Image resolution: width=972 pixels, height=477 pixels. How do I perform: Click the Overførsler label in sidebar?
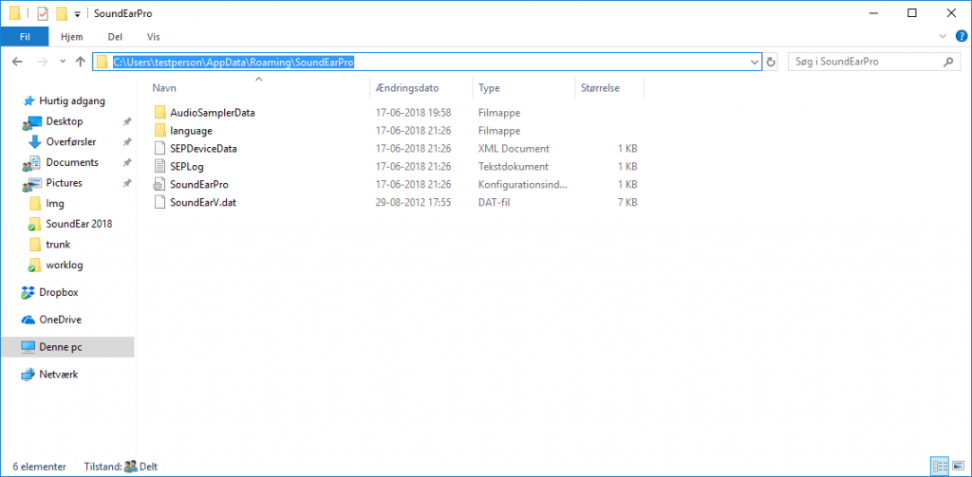coord(70,142)
